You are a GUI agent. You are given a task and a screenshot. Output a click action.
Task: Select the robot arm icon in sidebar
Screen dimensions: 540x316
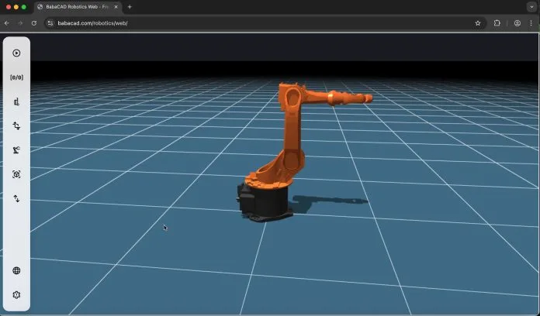click(16, 150)
